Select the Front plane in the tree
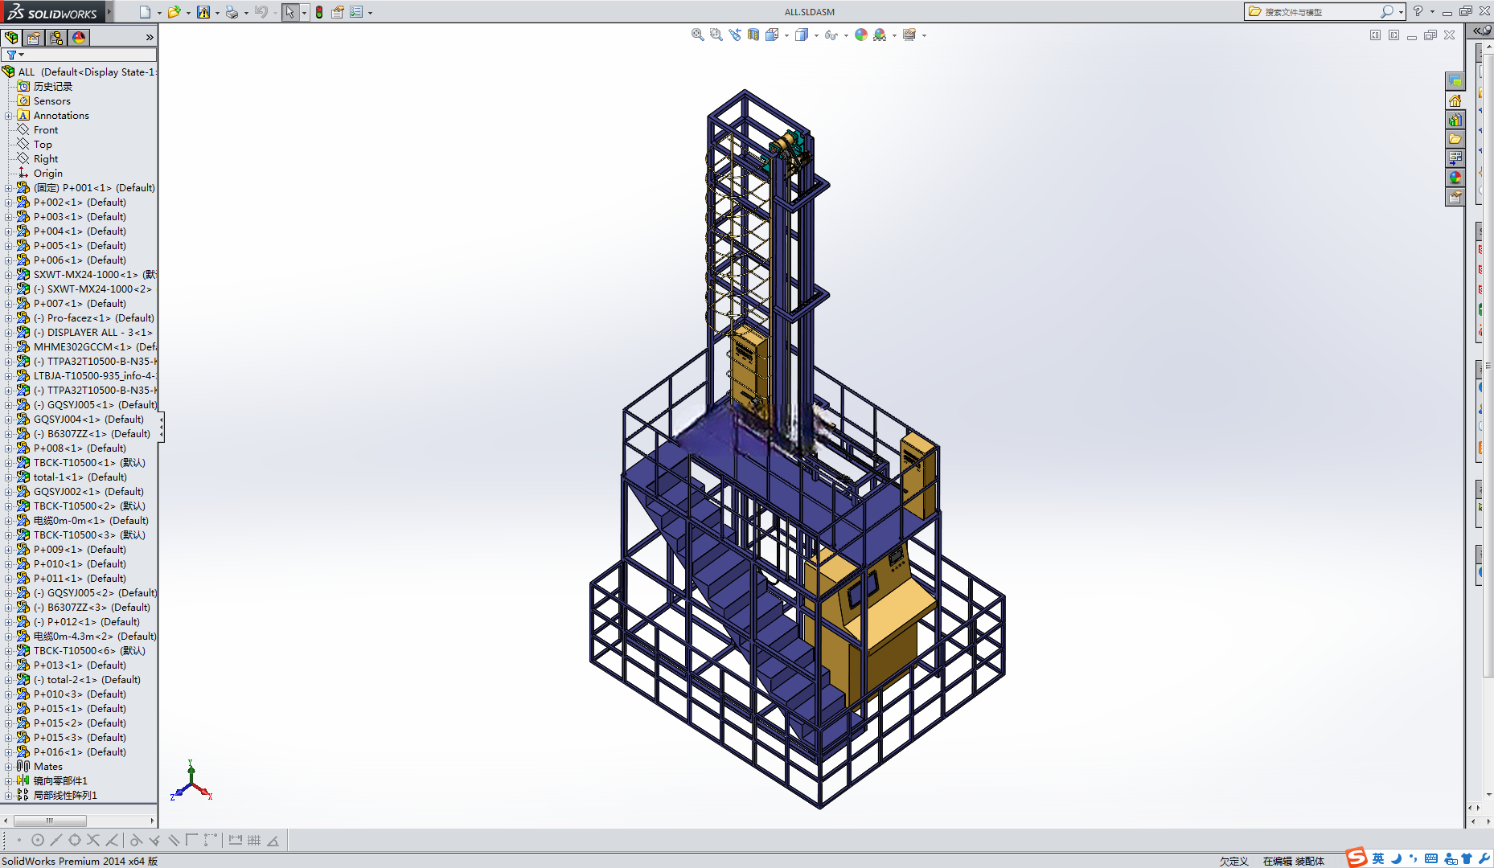Screen dimensions: 1494x868 tap(46, 130)
